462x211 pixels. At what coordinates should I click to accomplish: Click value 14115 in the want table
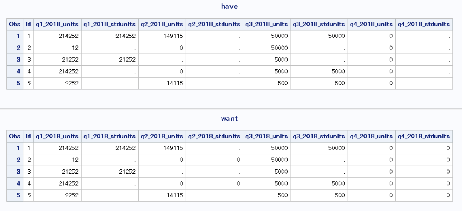tap(175, 195)
